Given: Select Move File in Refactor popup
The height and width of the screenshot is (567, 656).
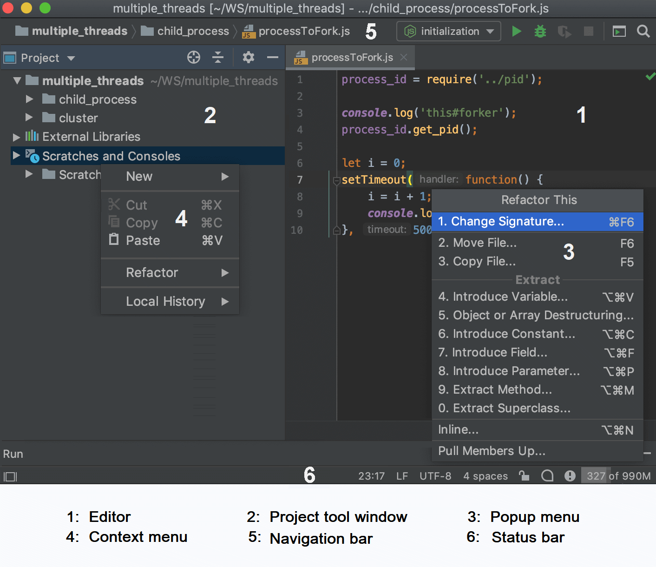Looking at the screenshot, I should (538, 243).
